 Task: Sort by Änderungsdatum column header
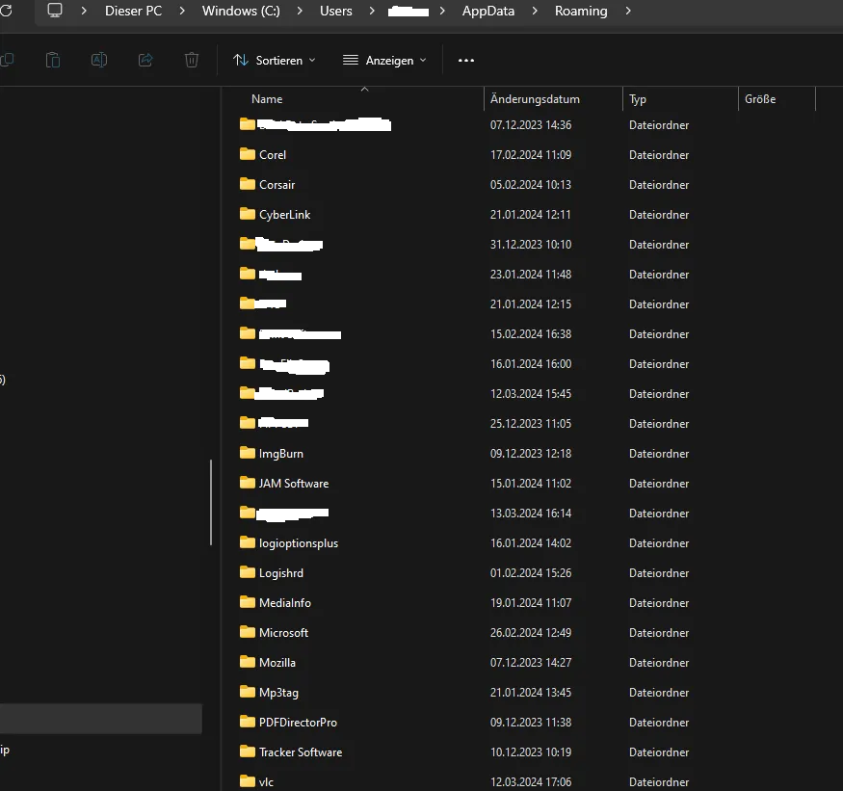click(x=535, y=99)
